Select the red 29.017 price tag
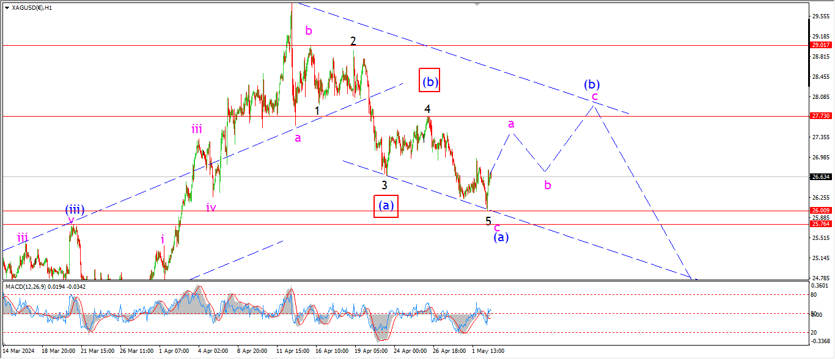This screenshot has height=359, width=835. click(x=820, y=45)
